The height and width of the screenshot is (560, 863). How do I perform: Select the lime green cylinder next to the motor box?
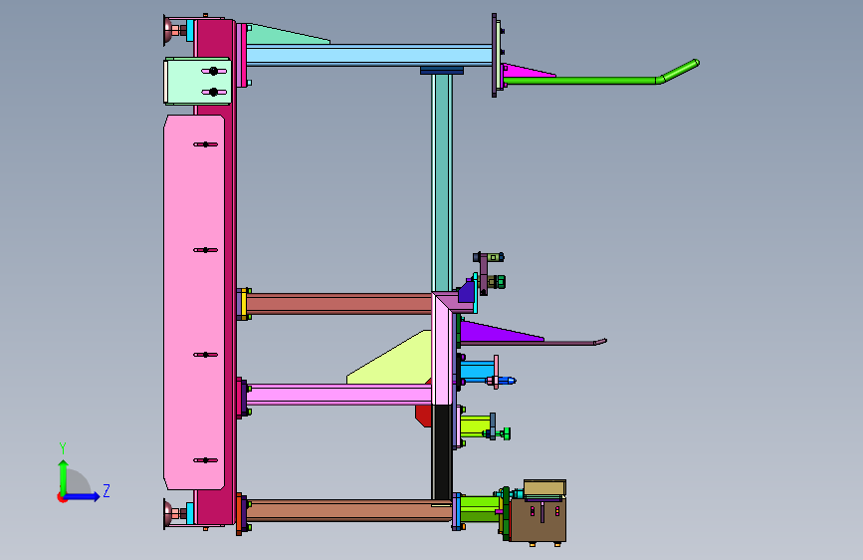tap(480, 509)
